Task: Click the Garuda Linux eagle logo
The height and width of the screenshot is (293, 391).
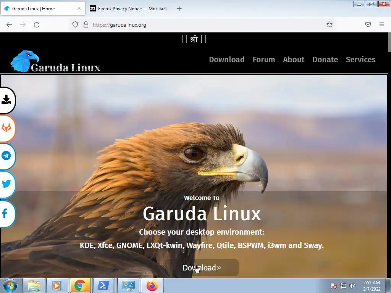Action: [x=24, y=61]
